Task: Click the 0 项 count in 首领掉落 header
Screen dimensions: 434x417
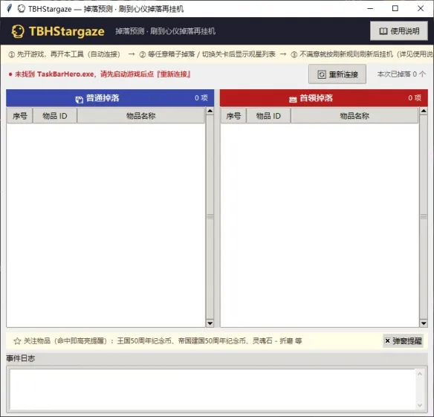Action: [415, 97]
